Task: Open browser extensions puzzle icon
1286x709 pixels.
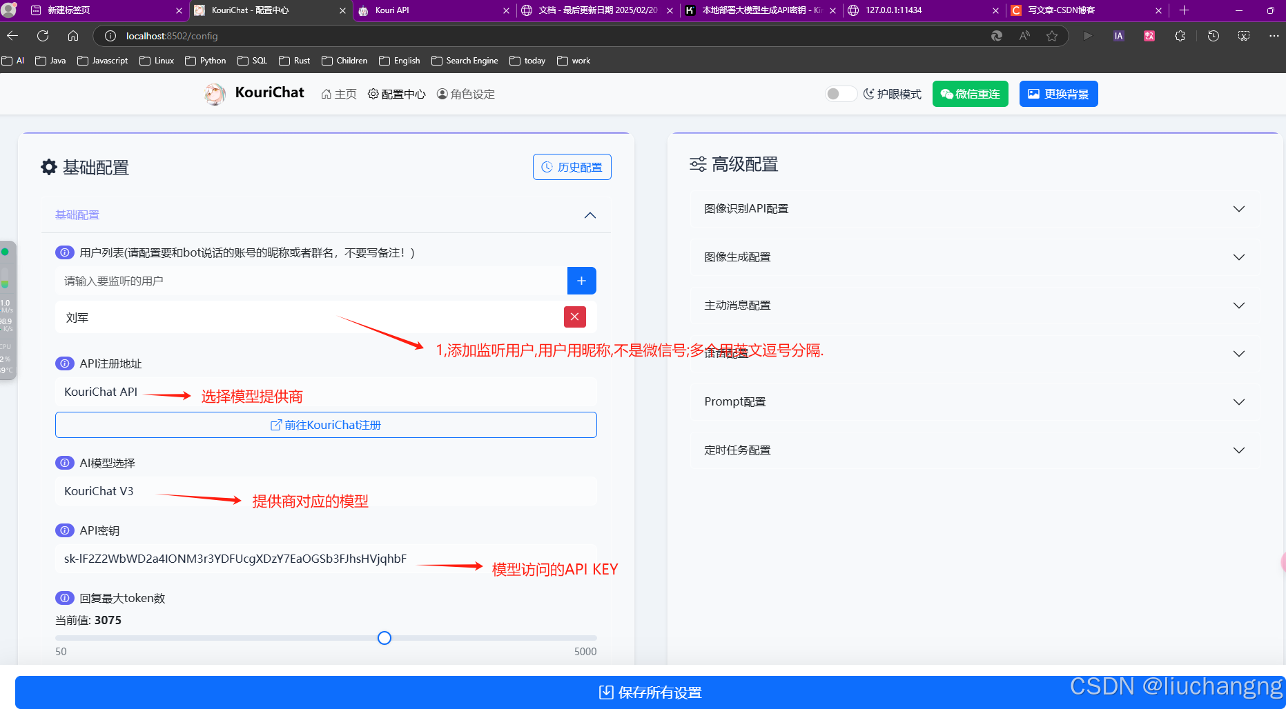Action: pos(1180,36)
